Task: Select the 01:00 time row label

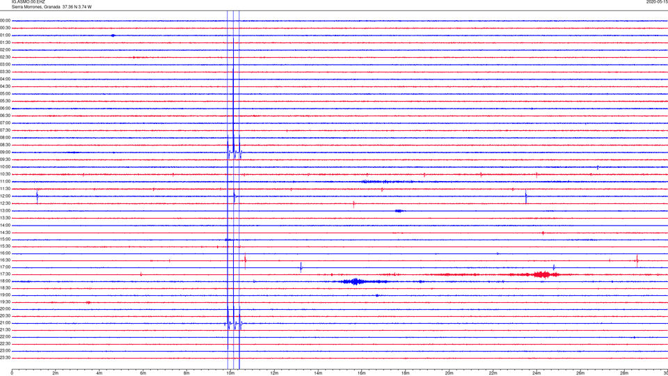Action: [5, 36]
